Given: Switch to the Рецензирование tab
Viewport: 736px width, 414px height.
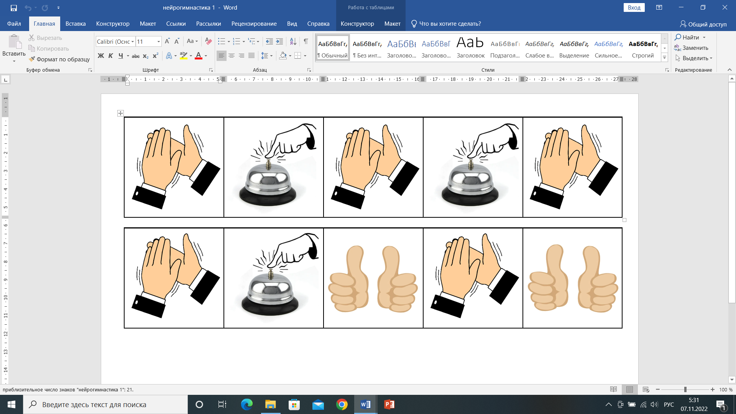Looking at the screenshot, I should [254, 24].
